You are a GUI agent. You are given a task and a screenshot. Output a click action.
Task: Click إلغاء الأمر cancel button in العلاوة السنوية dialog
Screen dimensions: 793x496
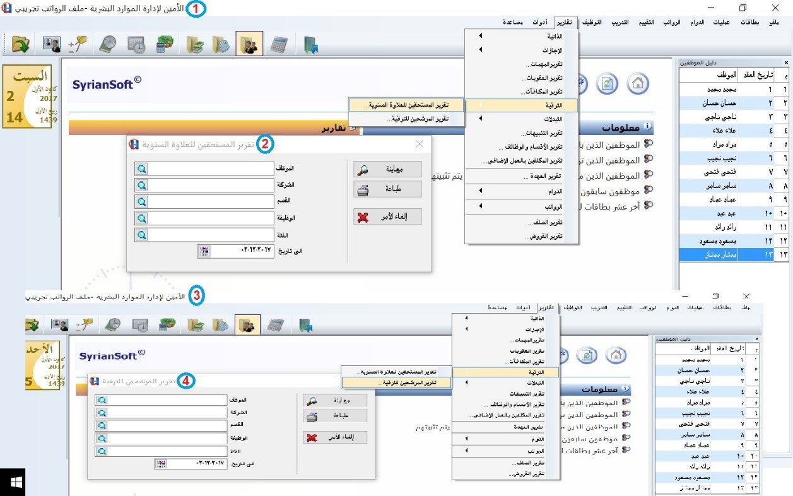pyautogui.click(x=387, y=217)
